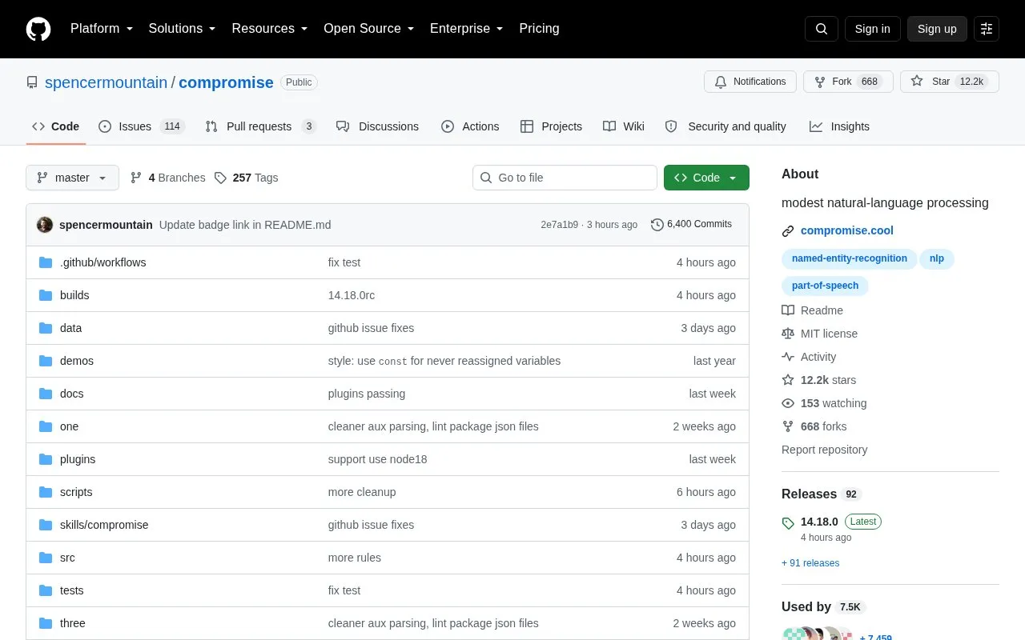Screen dimensions: 1025x640
Task: Open the + 91 releases link
Action: tap(810, 563)
